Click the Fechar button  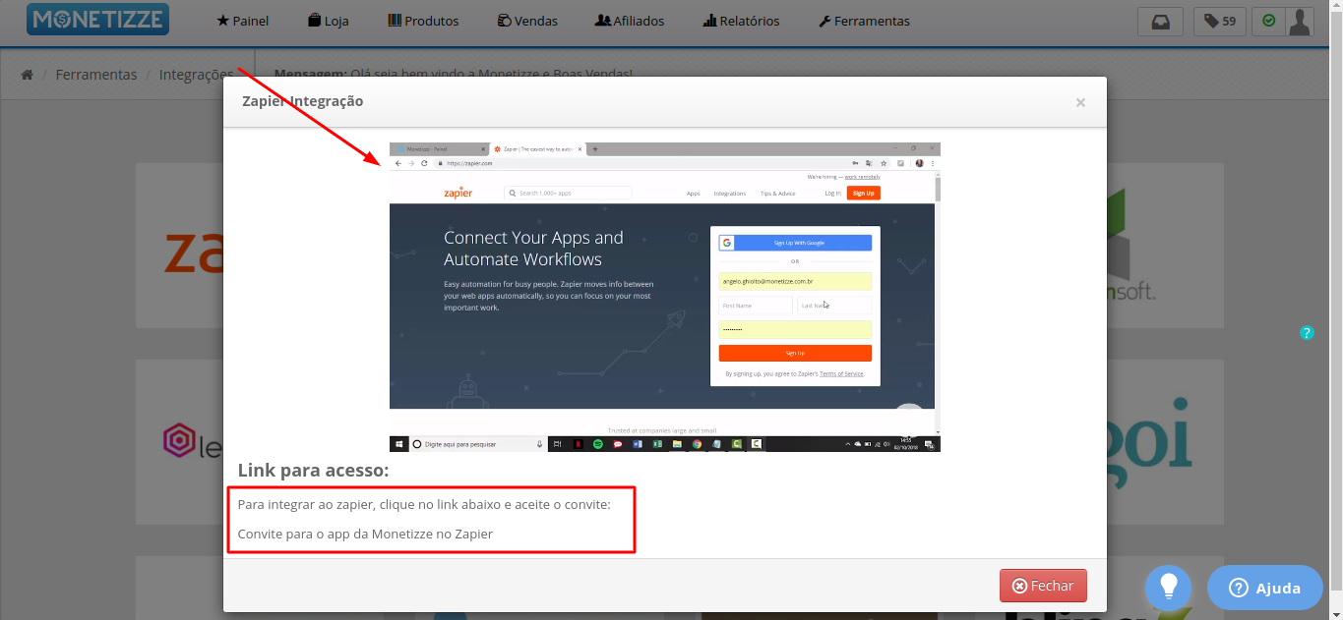pos(1043,586)
